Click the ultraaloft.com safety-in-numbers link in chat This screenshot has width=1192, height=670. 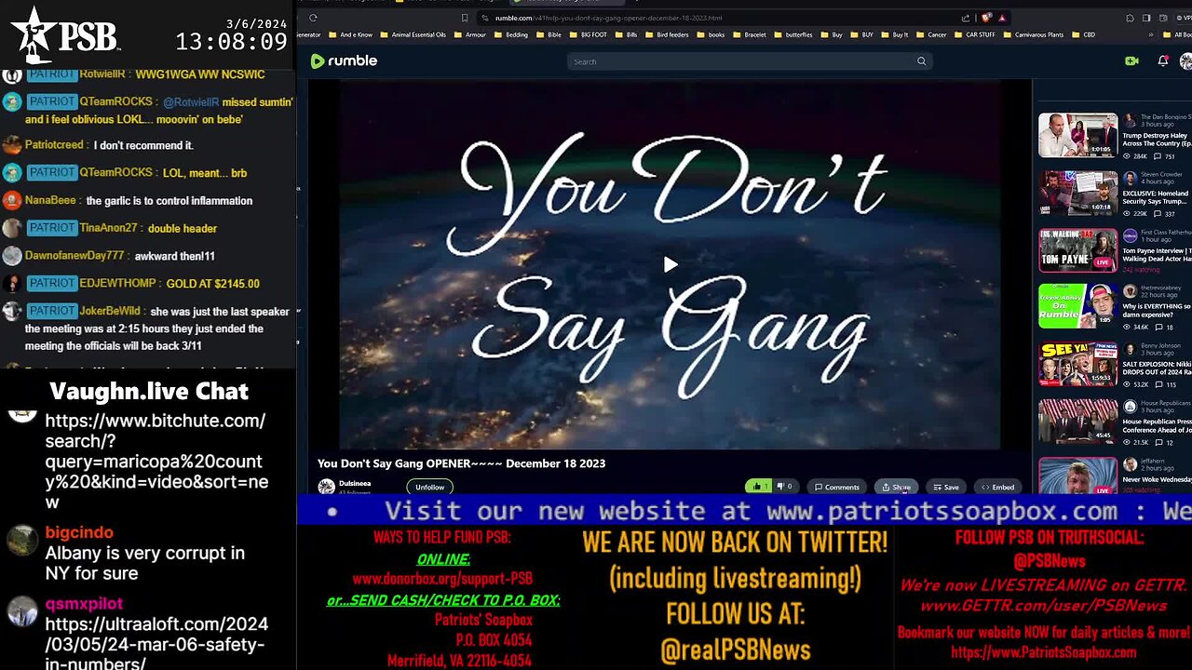pyautogui.click(x=156, y=644)
